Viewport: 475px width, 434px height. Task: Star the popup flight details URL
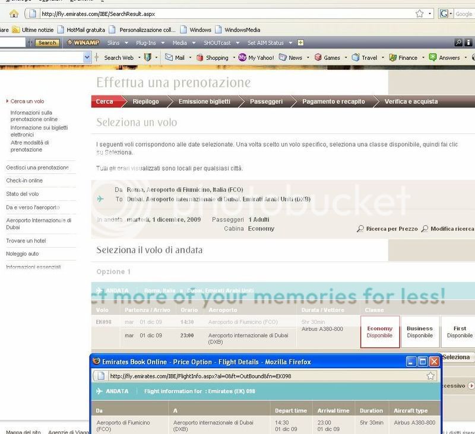(431, 376)
